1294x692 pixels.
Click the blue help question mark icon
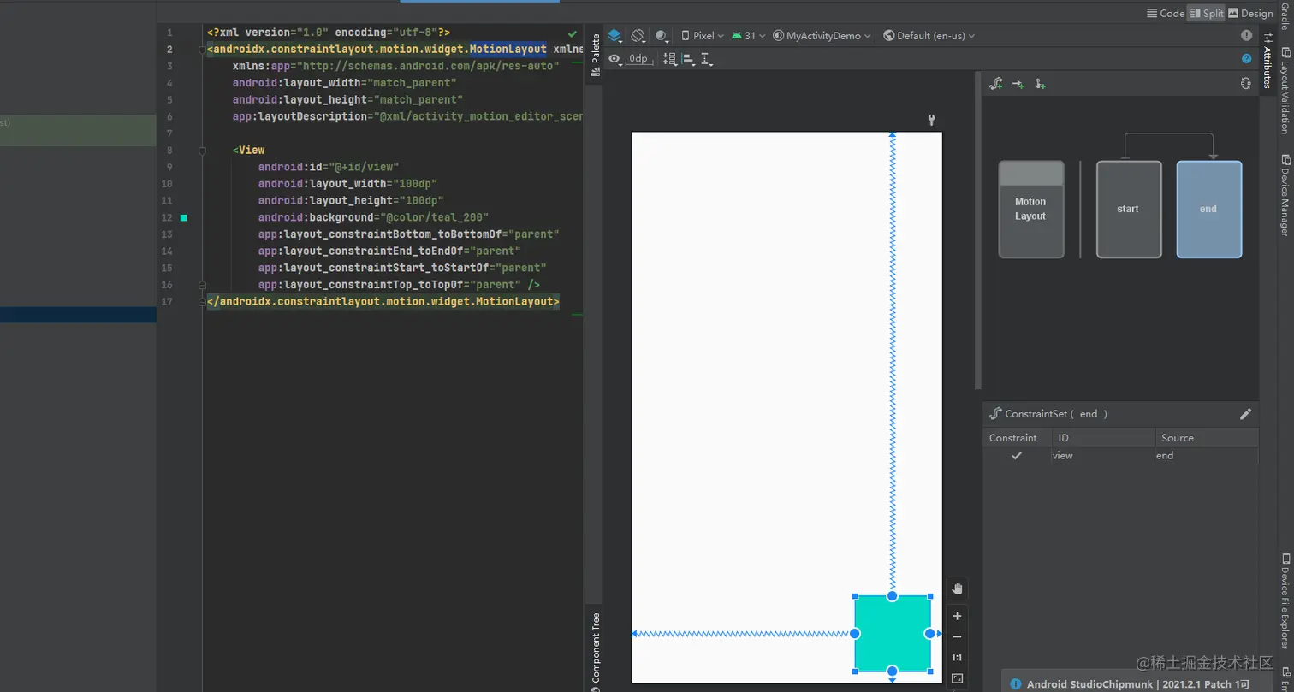[x=1247, y=59]
